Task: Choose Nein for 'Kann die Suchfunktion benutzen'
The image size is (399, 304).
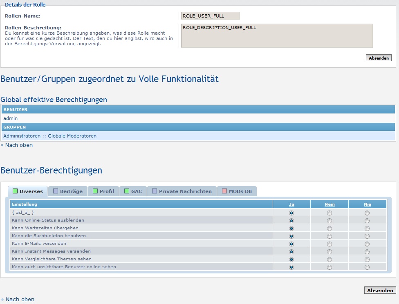Action: [x=330, y=236]
